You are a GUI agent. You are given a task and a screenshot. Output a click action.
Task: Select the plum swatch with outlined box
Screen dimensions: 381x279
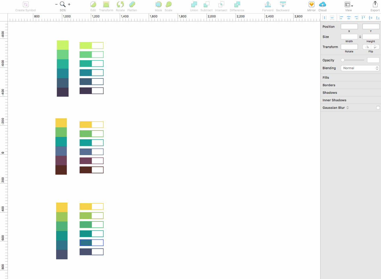point(91,161)
